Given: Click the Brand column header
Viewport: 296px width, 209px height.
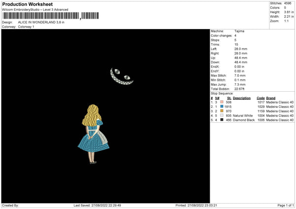Looking at the screenshot, I should 271,98.
